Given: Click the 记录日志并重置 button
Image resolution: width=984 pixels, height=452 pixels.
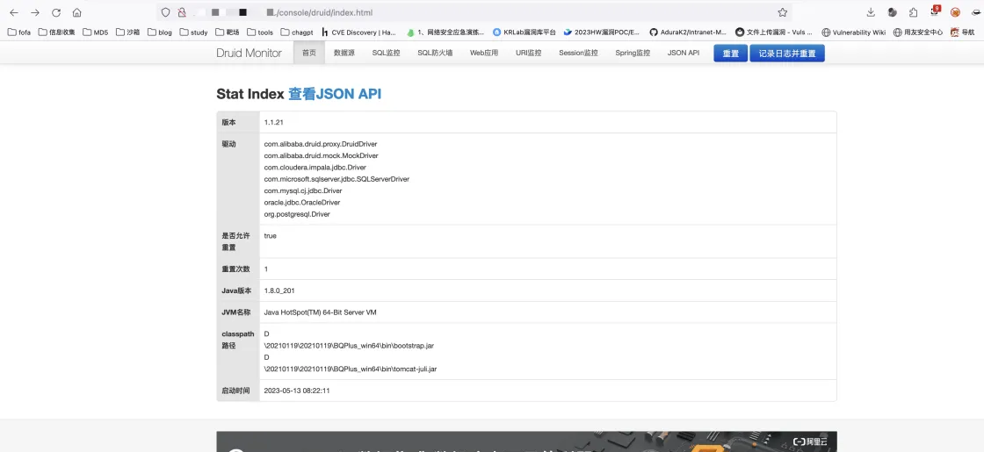Looking at the screenshot, I should click(x=787, y=54).
